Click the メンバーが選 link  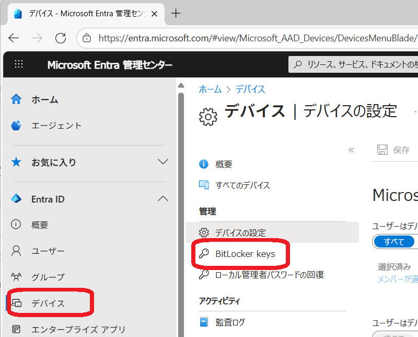398,279
